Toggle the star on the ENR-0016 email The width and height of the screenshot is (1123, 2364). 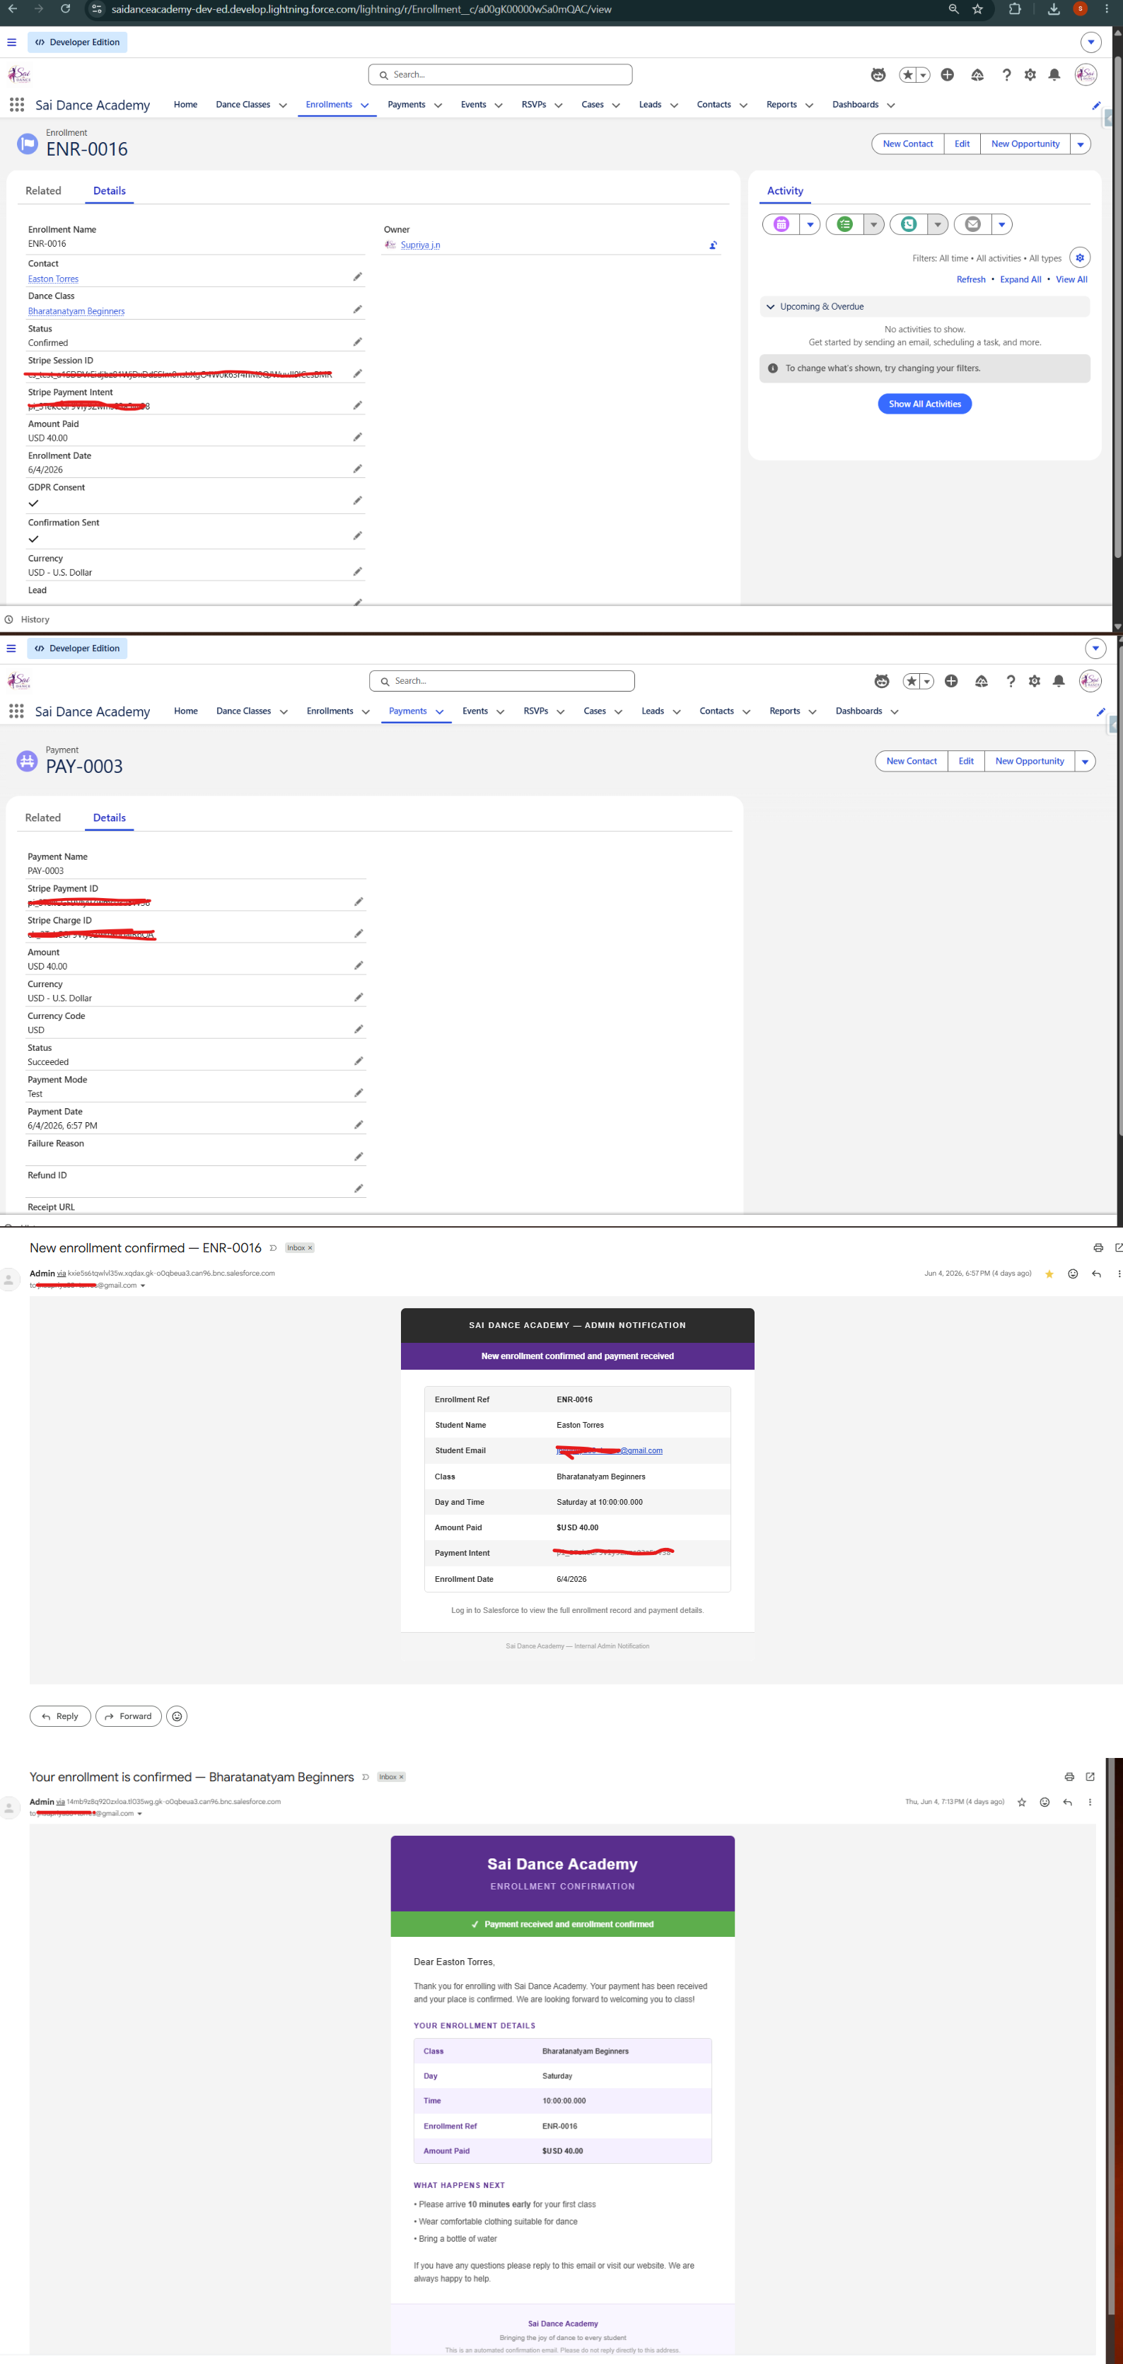(1049, 1274)
